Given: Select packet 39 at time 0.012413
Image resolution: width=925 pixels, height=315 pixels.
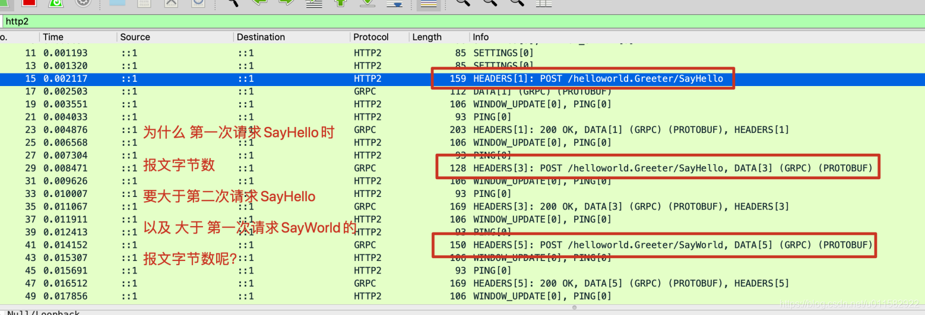Looking at the screenshot, I should [x=462, y=232].
